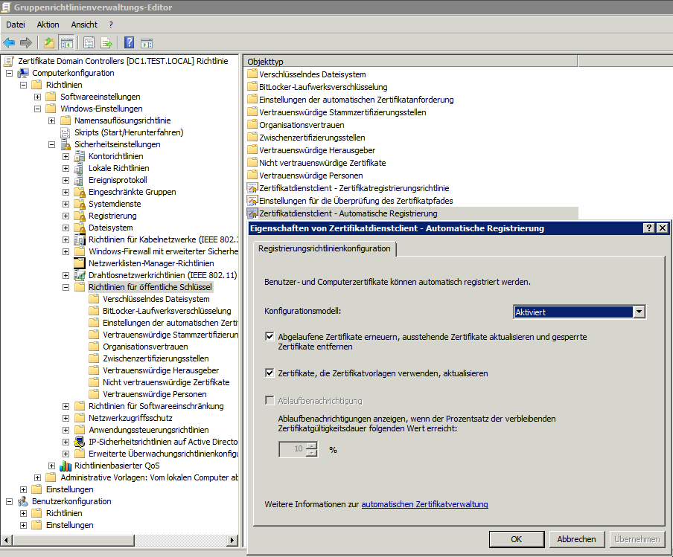Uncheck 'Abgelaufene Zertifikate erneuern' checkbox
This screenshot has height=557, width=673.
[x=269, y=337]
